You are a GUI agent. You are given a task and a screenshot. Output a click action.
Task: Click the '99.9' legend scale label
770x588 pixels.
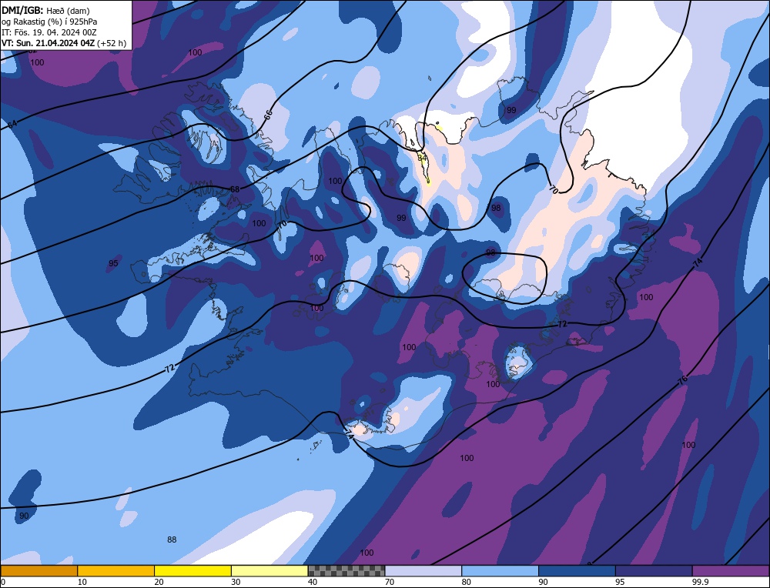pos(699,582)
